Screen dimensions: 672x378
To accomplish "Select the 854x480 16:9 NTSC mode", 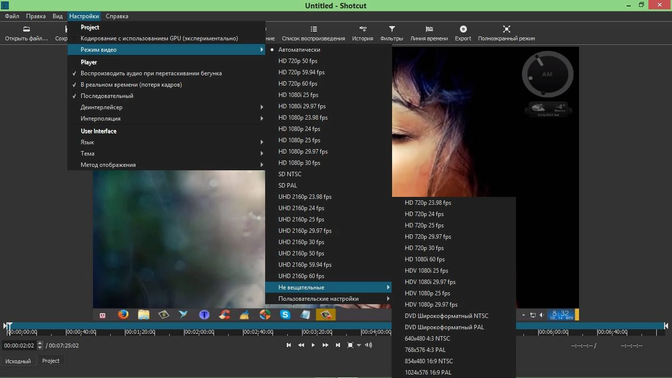I will point(454,361).
